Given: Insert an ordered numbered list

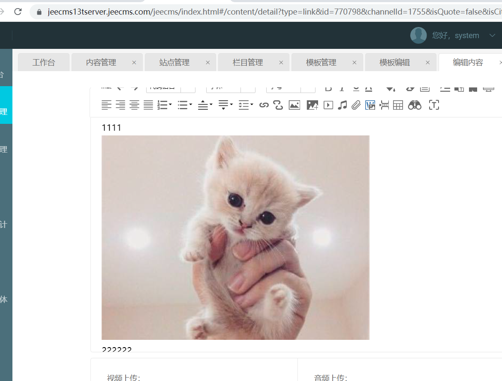Looking at the screenshot, I should pyautogui.click(x=162, y=105).
